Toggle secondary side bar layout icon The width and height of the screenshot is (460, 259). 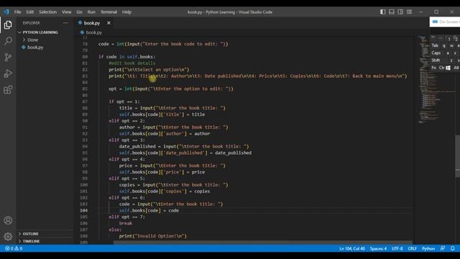[400, 12]
